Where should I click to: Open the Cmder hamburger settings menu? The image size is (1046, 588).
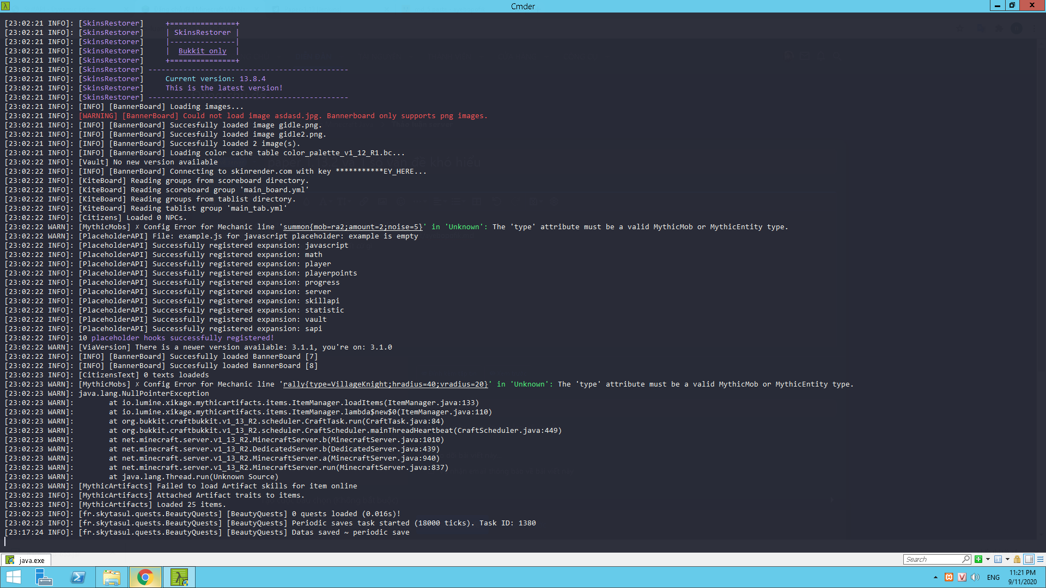1040,559
